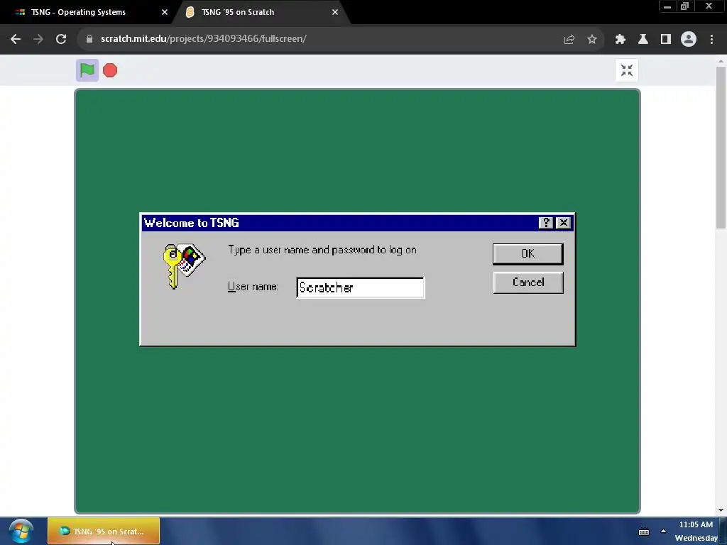Image resolution: width=727 pixels, height=545 pixels.
Task: Go back with the browser back arrow
Action: click(x=16, y=39)
